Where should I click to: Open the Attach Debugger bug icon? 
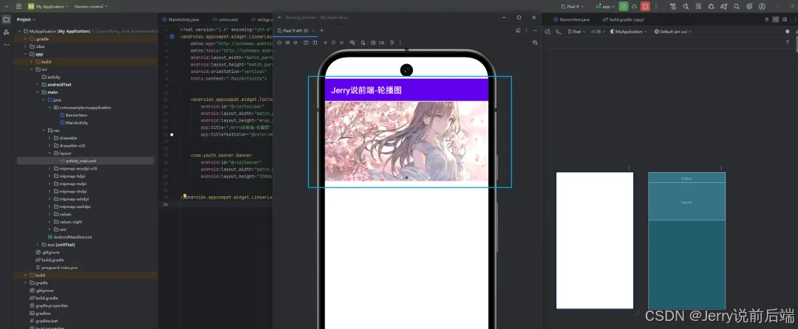pos(711,7)
